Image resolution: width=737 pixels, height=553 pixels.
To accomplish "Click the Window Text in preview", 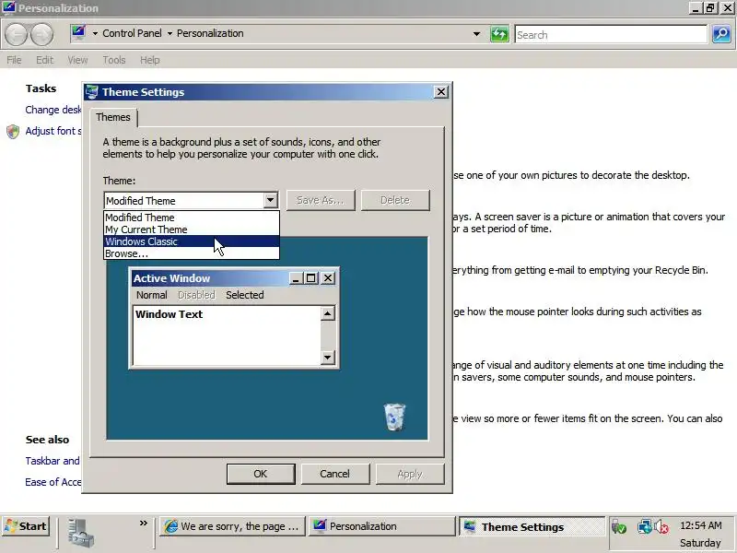I will tap(170, 314).
